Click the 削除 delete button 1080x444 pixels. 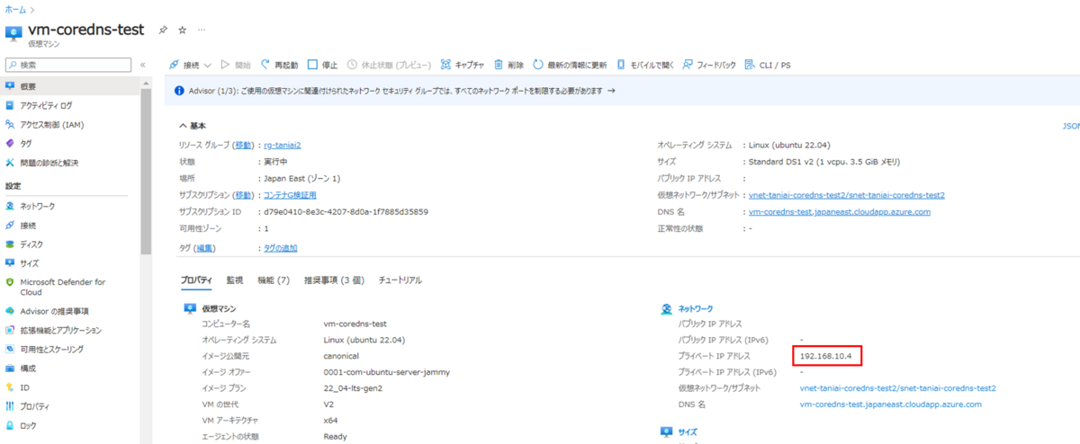pos(508,65)
